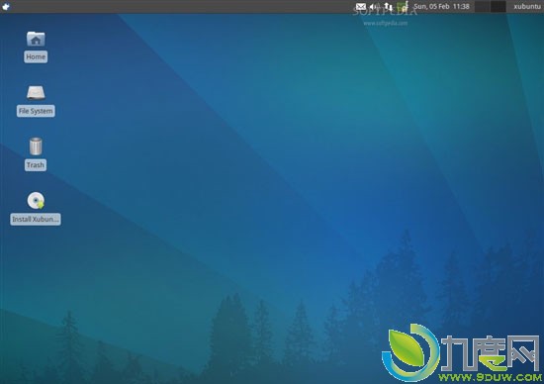Click the date and time clock

[441, 6]
